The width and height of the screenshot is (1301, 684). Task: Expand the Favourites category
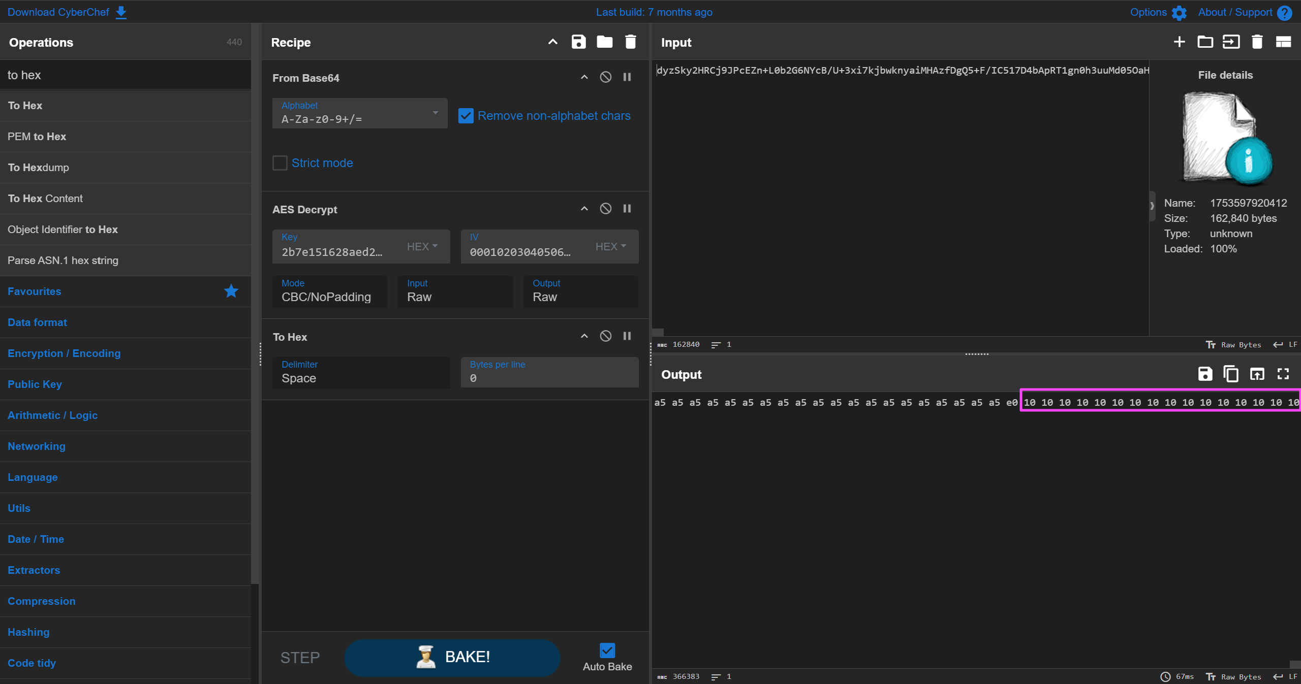pos(126,291)
